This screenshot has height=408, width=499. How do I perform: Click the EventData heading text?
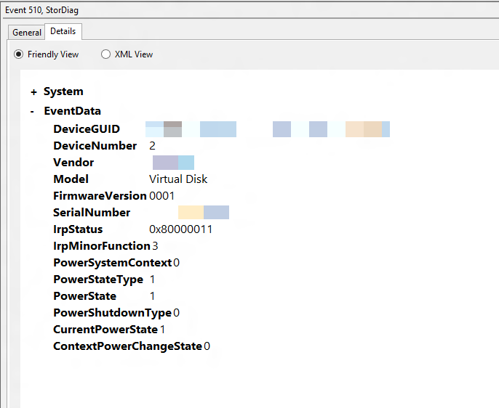72,111
